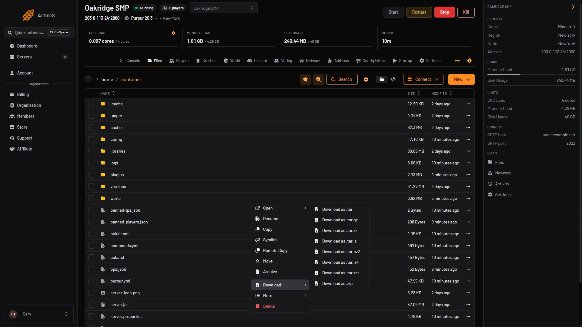Tick the select-all checkbox beside breadcrumb
The image size is (582, 327).
[x=88, y=79]
